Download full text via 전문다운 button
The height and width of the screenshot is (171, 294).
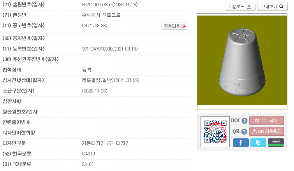(175, 26)
